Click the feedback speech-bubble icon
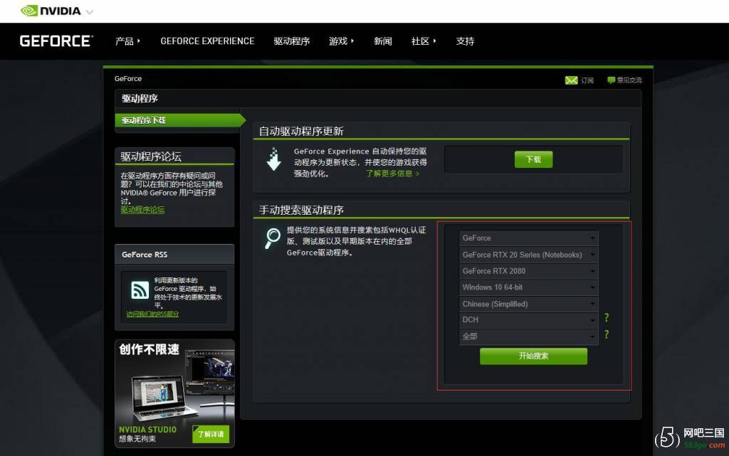This screenshot has height=456, width=729. [611, 80]
